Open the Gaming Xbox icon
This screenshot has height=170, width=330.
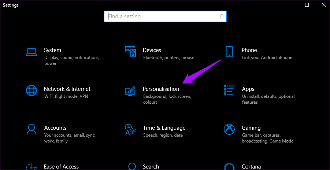coord(229,129)
